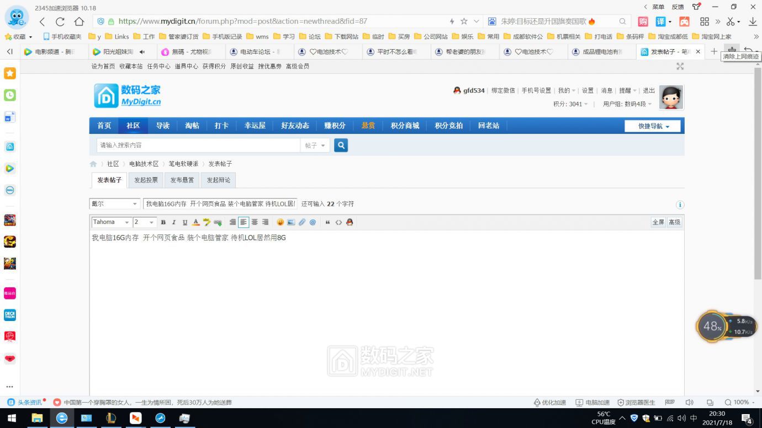Insert a code block in editor
This screenshot has width=762, height=428.
point(338,222)
